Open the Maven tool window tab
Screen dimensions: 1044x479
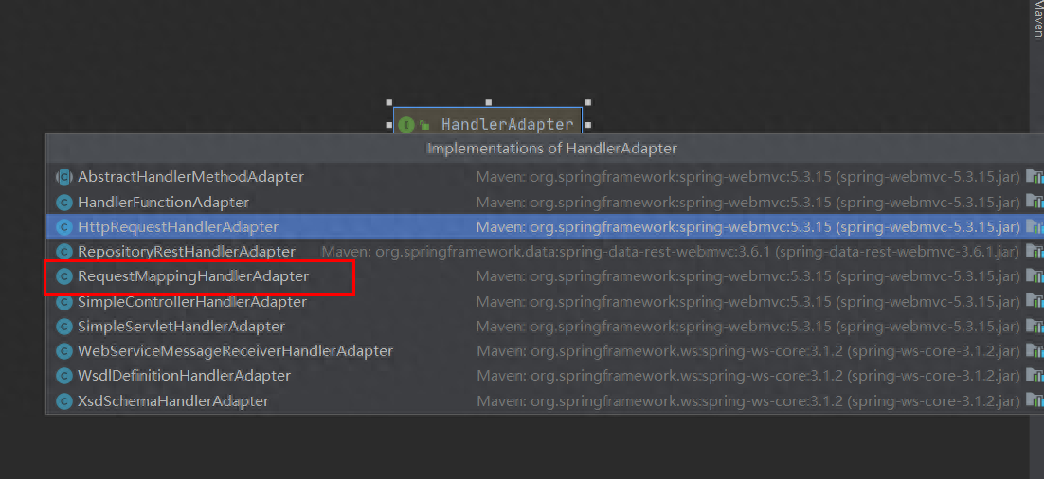1038,19
